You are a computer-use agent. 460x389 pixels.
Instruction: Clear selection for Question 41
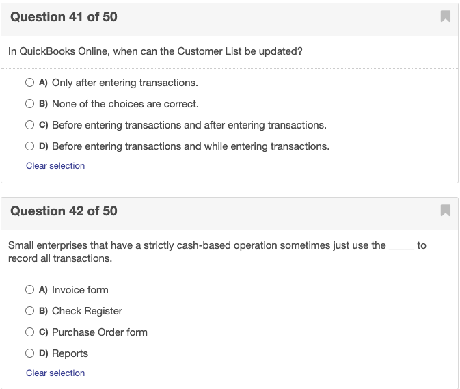(55, 165)
